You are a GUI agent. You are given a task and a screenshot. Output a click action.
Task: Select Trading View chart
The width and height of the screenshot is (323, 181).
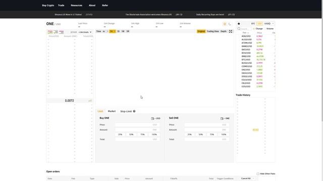pyautogui.click(x=212, y=31)
